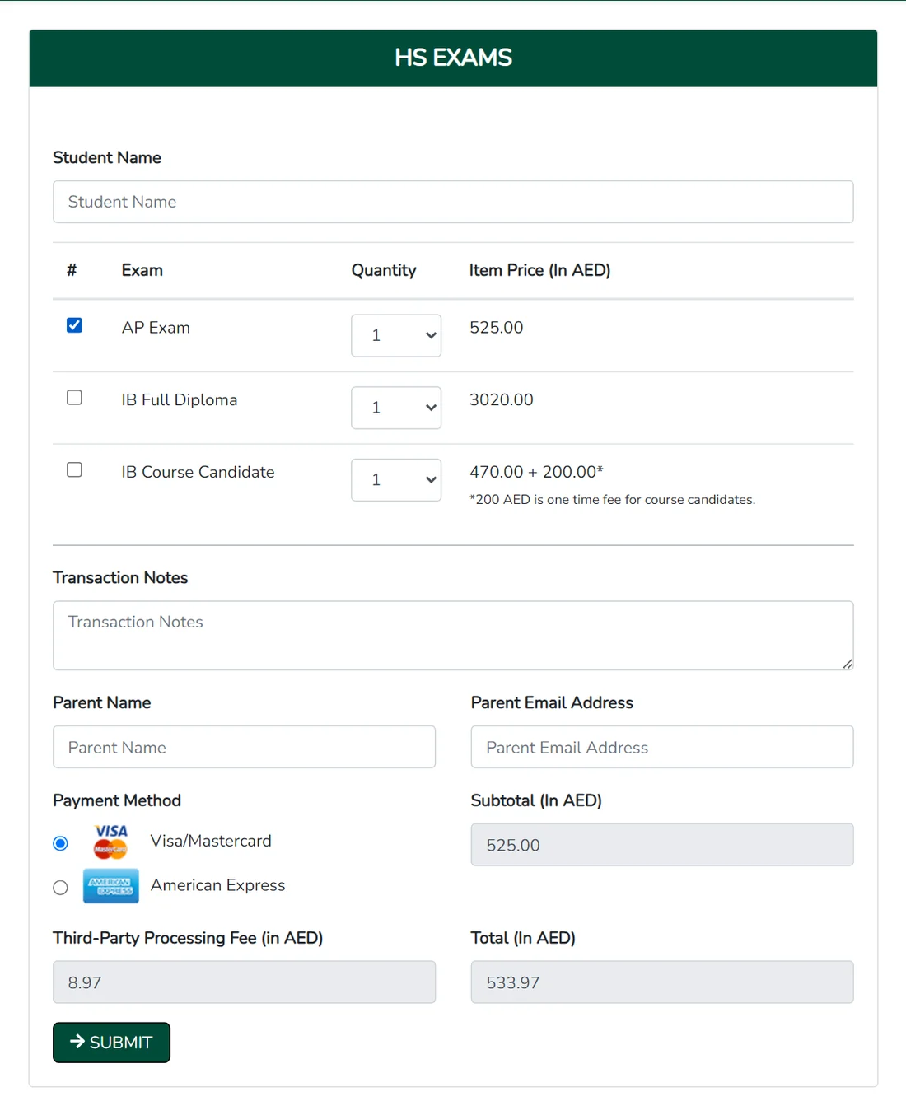Click into the Parent Name field
906x1115 pixels.
[x=245, y=747]
